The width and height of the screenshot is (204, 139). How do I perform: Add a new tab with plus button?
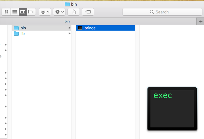coord(200,21)
